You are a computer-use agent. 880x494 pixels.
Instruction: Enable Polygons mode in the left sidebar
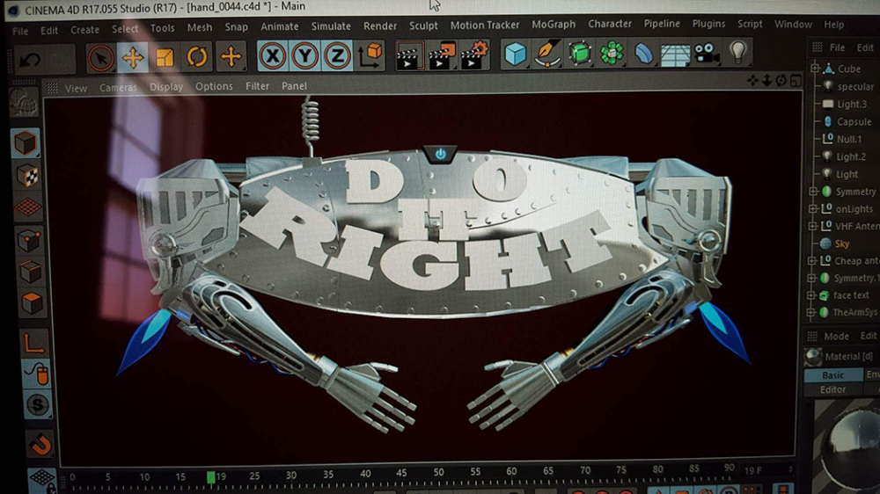[x=32, y=303]
